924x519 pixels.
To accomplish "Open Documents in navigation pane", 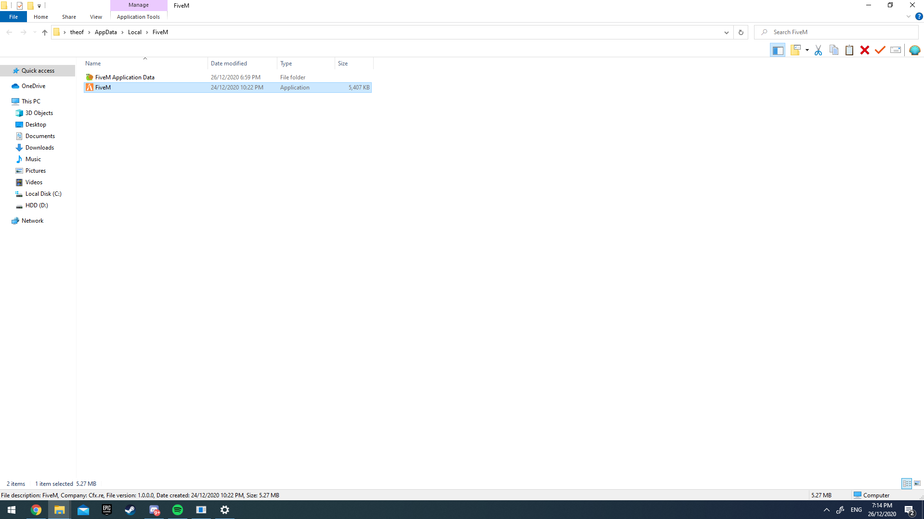I will (40, 136).
